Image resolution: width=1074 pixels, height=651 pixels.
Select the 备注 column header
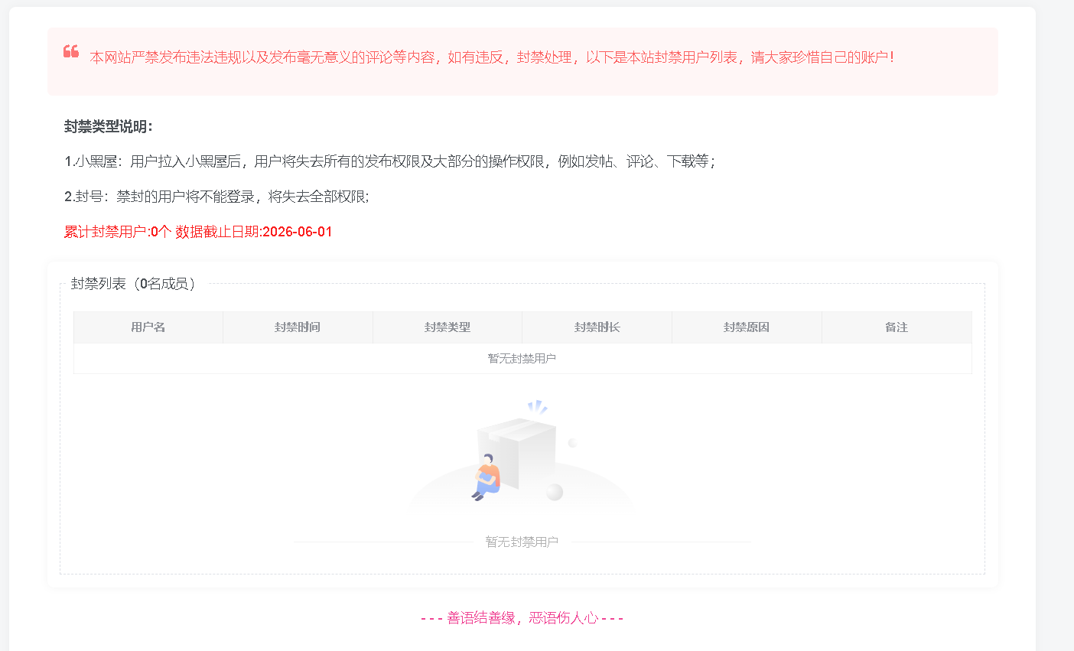pyautogui.click(x=897, y=327)
